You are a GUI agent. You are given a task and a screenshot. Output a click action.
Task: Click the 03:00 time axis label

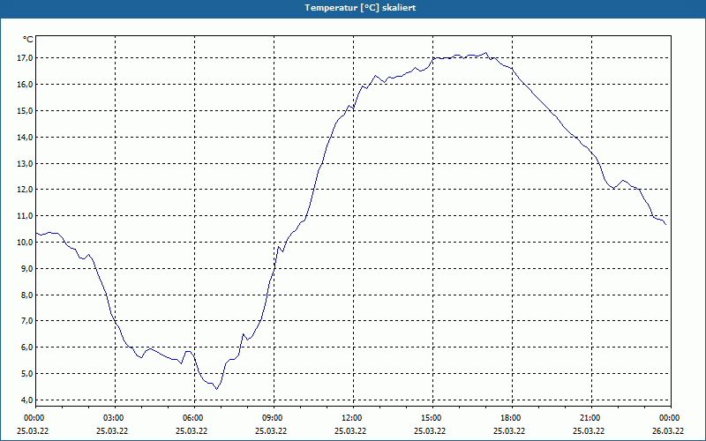click(115, 418)
